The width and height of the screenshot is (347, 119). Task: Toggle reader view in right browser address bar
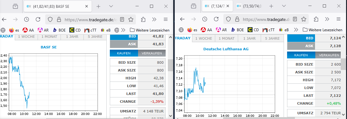click(295, 19)
